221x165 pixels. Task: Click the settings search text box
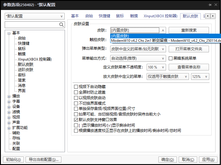32,25
